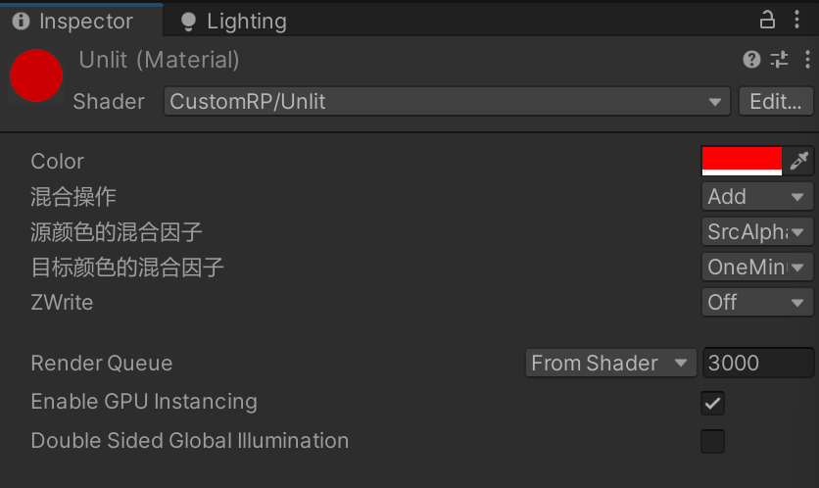This screenshot has height=488, width=819.
Task: Enable Double Sided Global Illumination checkbox
Action: coord(712,441)
